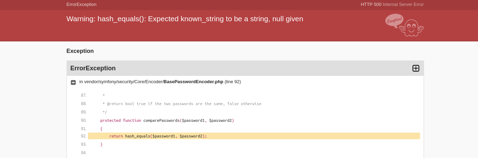The width and height of the screenshot is (478, 158).
Task: Click the ghost mascot icon
Action: [411, 28]
